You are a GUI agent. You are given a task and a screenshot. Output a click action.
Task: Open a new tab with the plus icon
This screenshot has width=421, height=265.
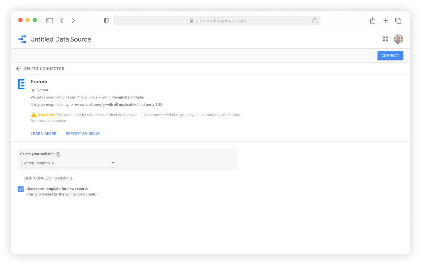(x=385, y=21)
